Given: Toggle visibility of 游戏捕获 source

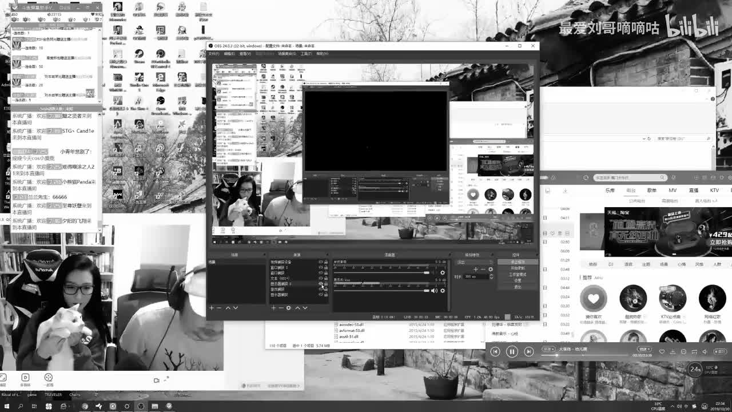Looking at the screenshot, I should point(320,289).
